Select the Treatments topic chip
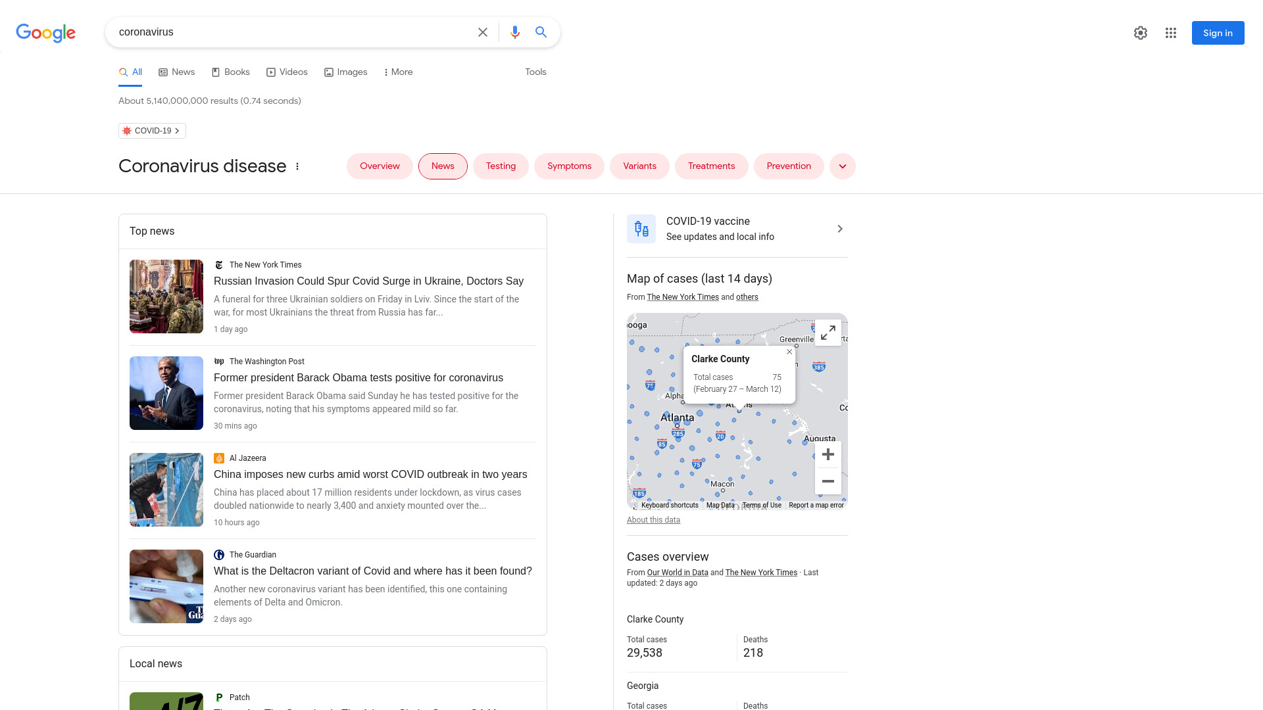 pos(711,166)
